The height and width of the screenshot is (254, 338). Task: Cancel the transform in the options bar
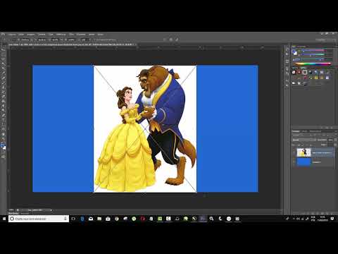[171, 40]
